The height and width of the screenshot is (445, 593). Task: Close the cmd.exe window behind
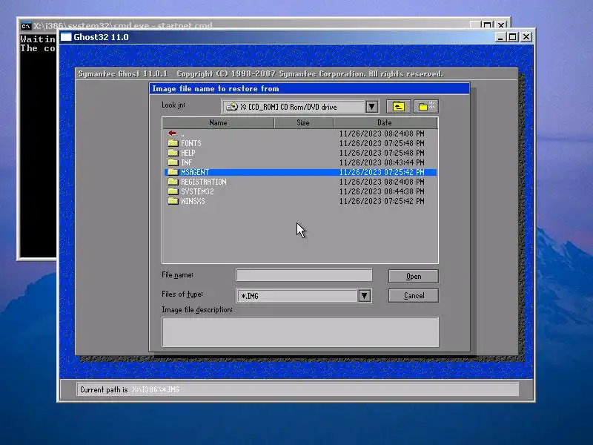(x=501, y=25)
